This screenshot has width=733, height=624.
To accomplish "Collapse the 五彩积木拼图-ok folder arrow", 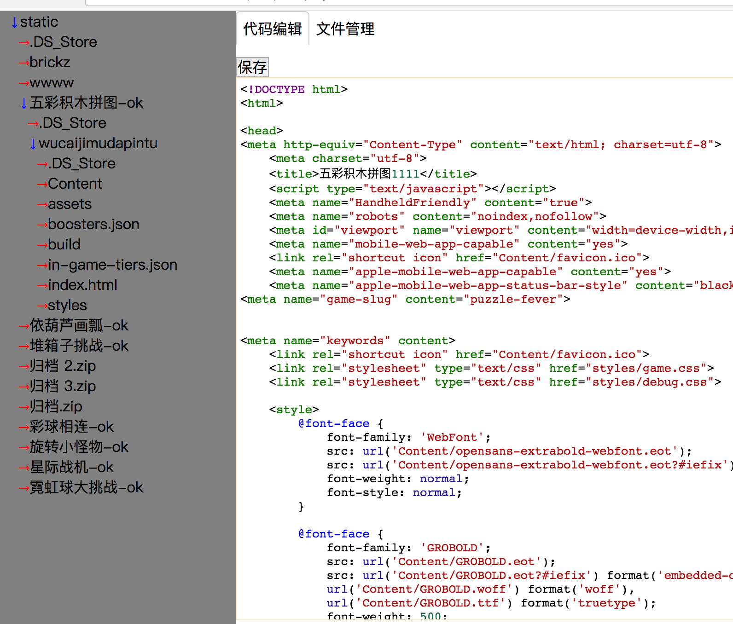I will coord(24,103).
